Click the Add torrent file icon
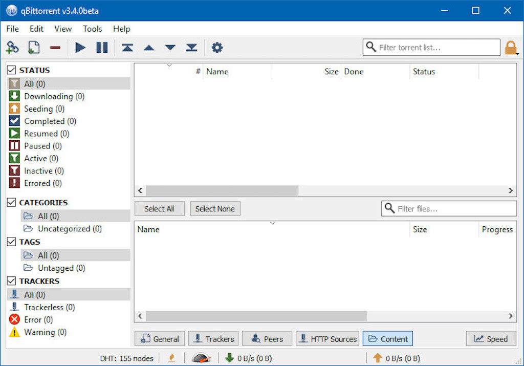This screenshot has height=366, width=524. click(x=34, y=48)
